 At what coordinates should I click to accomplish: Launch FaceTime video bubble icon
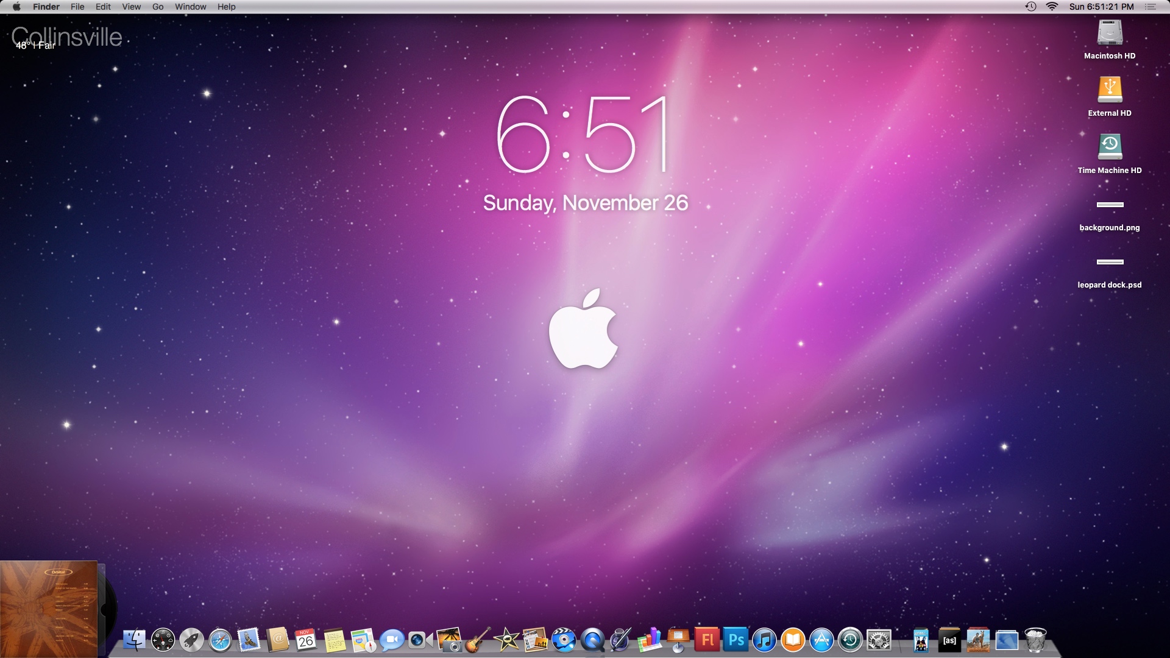point(392,640)
